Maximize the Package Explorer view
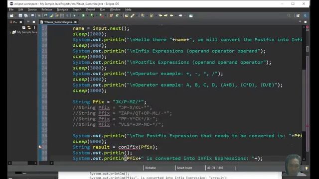The height and width of the screenshot is (179, 319). click(34, 22)
